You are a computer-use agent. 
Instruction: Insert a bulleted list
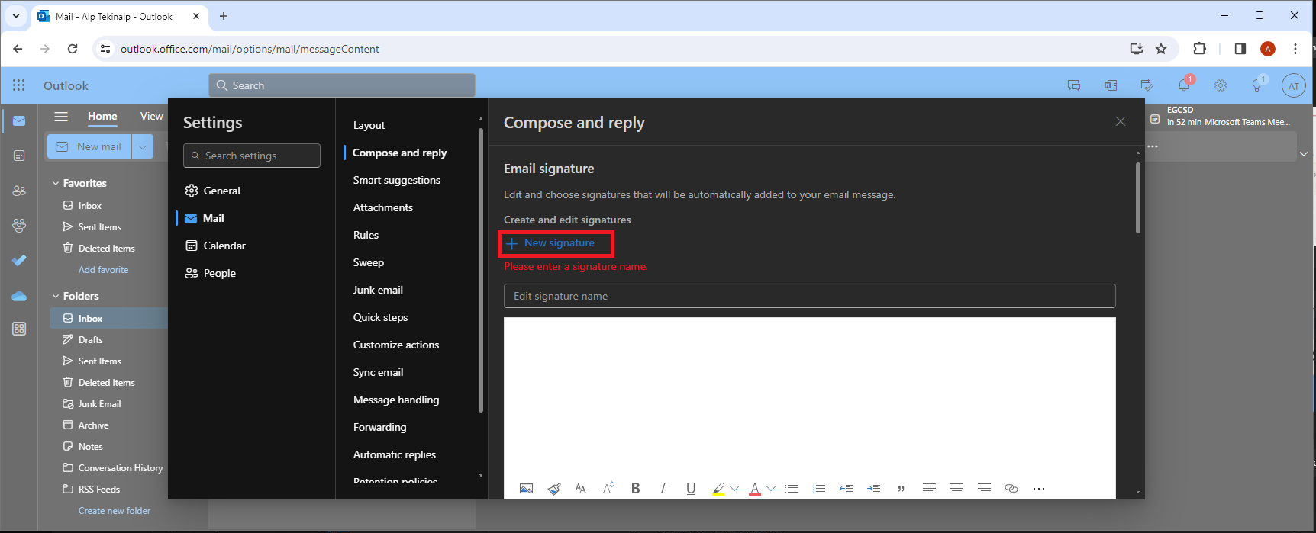click(792, 489)
